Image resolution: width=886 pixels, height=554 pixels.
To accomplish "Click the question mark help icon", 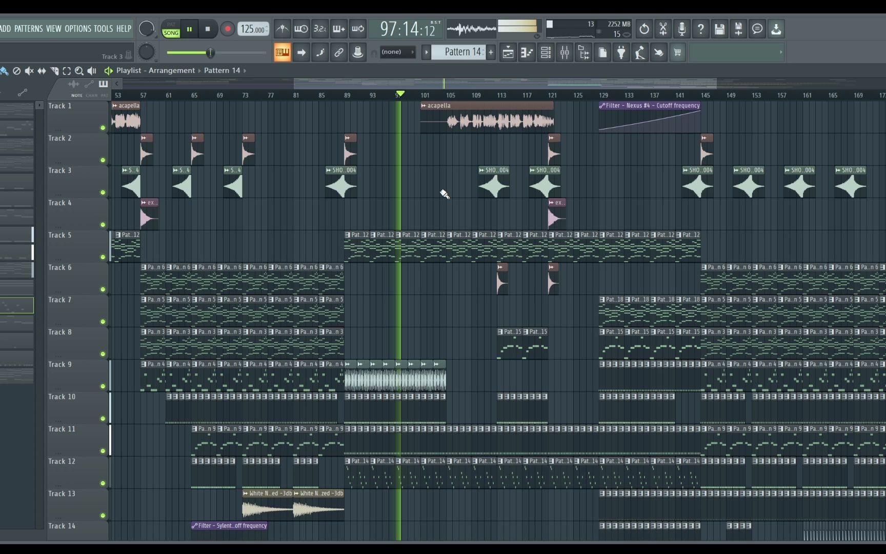I will point(701,29).
